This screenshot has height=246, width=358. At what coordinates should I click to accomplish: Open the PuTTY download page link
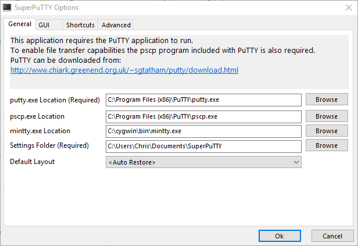pos(124,70)
